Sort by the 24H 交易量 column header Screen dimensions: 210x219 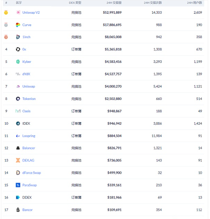114,3
